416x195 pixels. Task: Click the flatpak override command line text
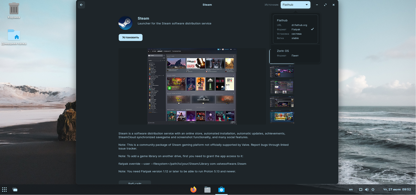point(182,164)
